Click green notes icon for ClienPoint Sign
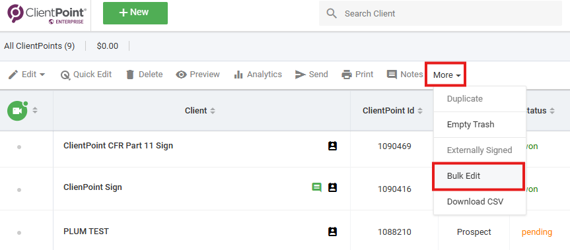Viewport: 570px width, 250px height. 316,187
